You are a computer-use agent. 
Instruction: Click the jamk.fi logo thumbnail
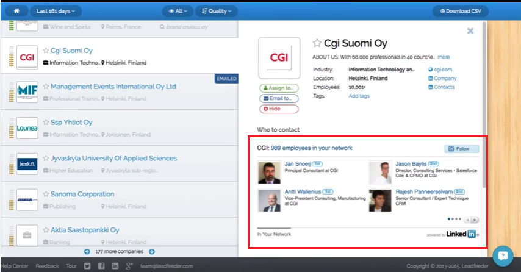[27, 163]
